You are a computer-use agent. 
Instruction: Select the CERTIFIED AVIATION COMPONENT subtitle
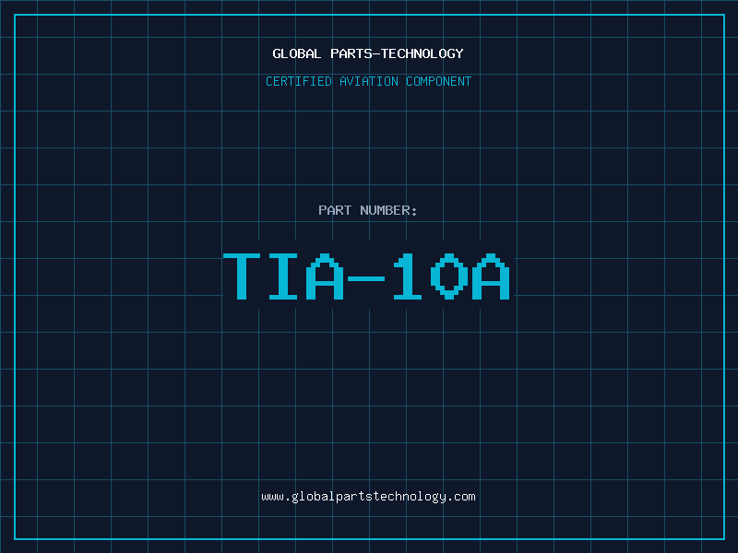click(x=368, y=81)
